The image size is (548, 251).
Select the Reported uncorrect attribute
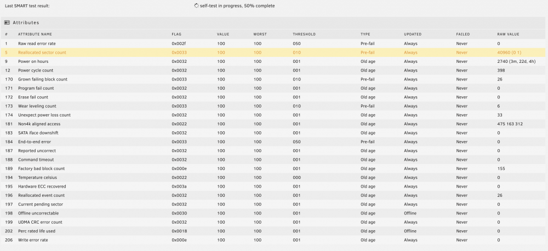click(37, 150)
